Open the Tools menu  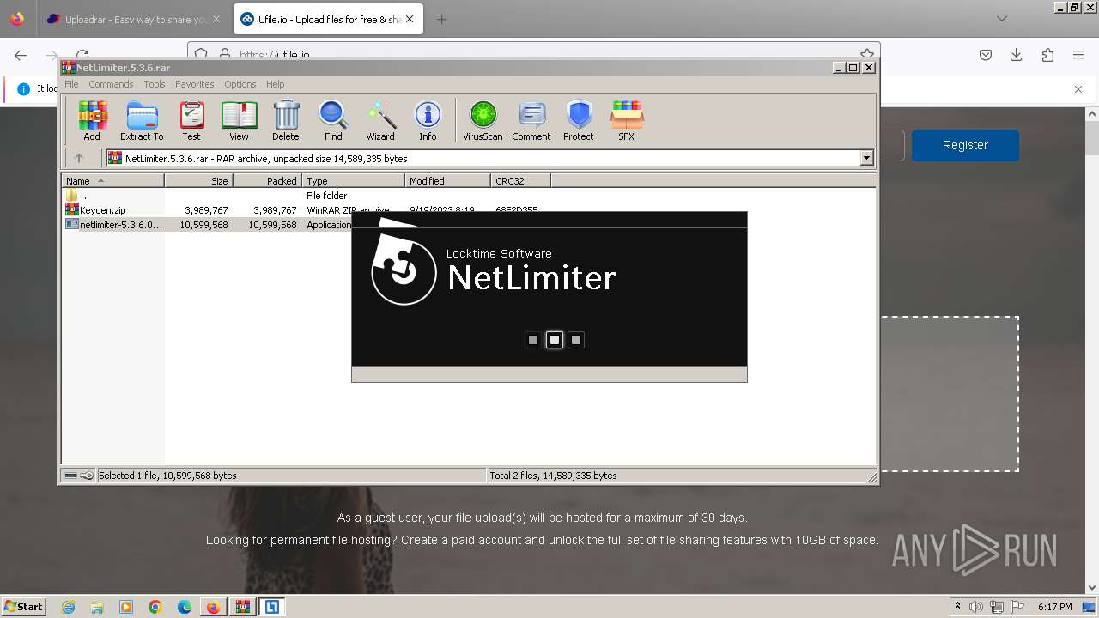point(155,84)
